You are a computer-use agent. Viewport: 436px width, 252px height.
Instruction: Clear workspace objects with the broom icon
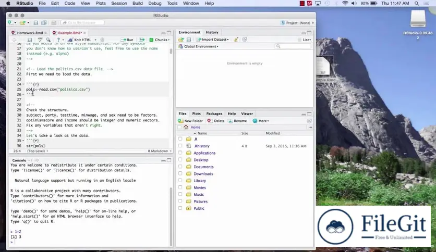236,40
